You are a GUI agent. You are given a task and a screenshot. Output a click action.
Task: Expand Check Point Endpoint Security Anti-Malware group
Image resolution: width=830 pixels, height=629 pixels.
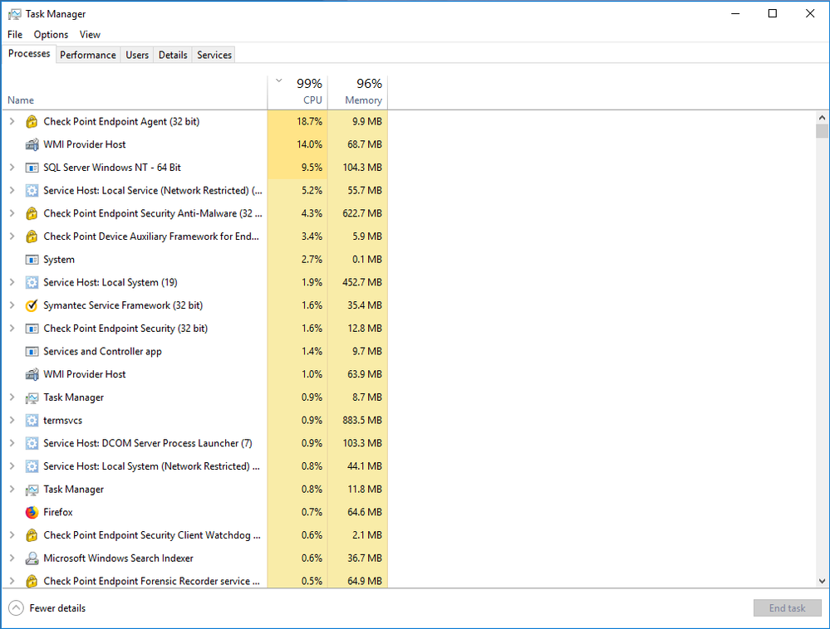click(12, 213)
